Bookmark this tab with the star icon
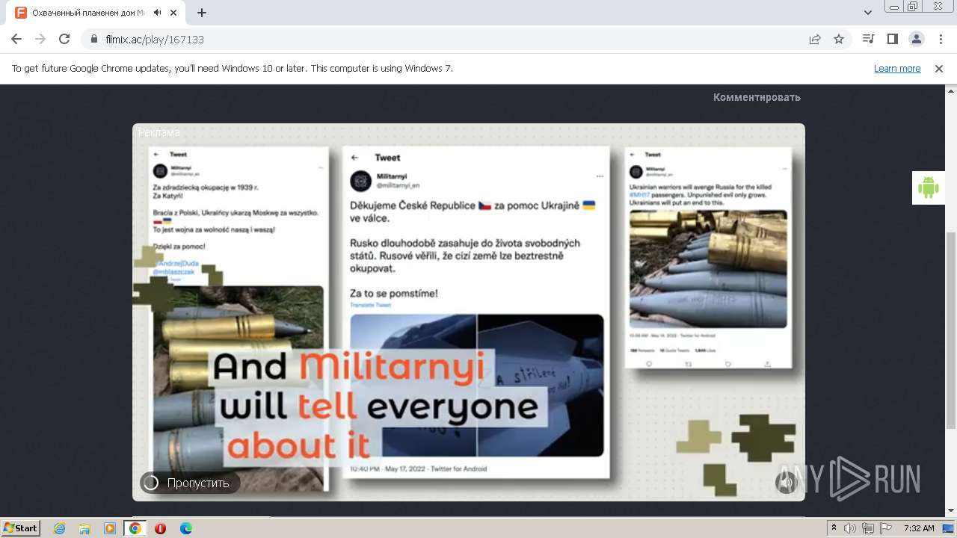This screenshot has width=957, height=538. coord(839,39)
